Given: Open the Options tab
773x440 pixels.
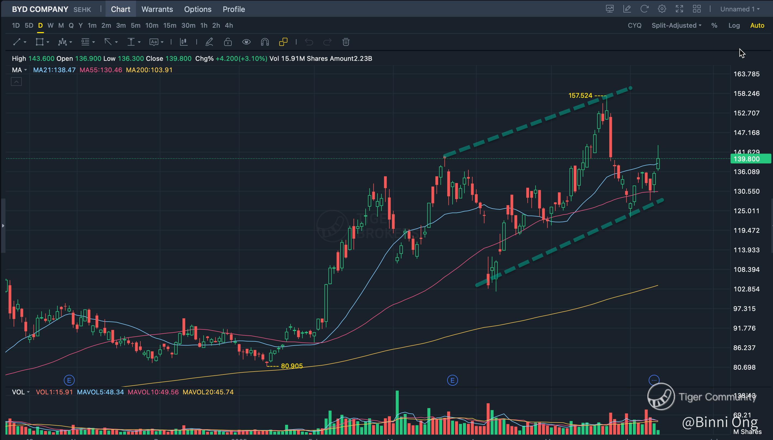Looking at the screenshot, I should [x=197, y=9].
